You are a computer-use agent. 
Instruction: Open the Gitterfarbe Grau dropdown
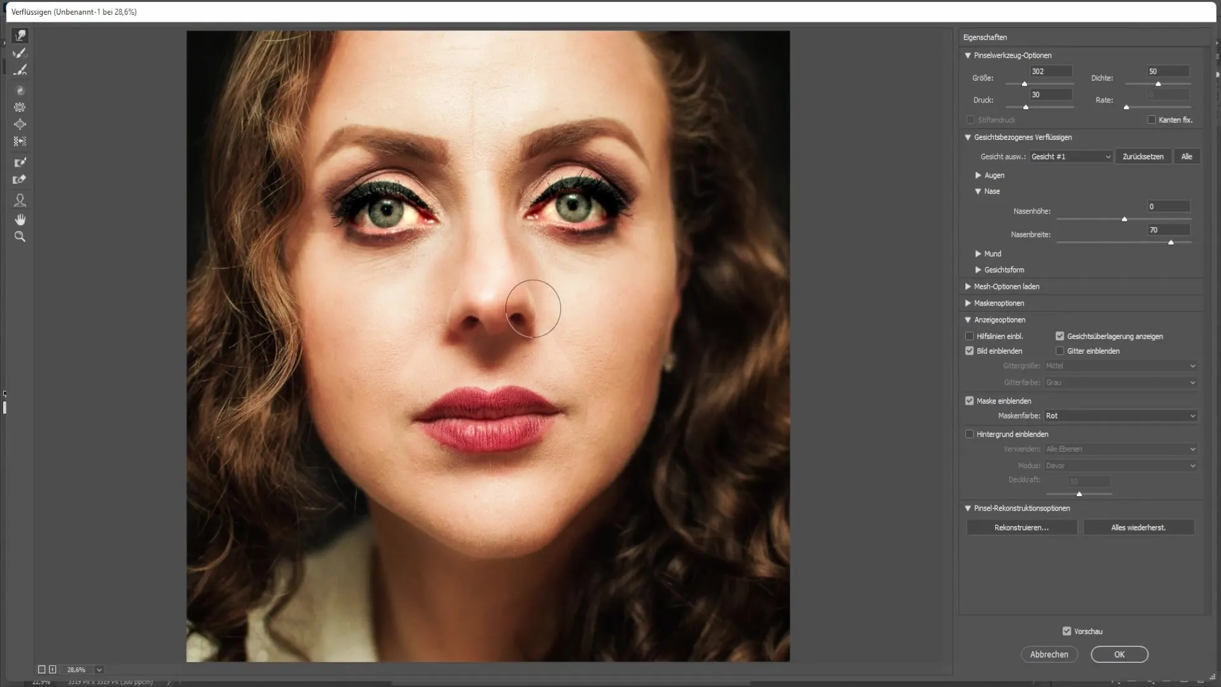(x=1121, y=382)
